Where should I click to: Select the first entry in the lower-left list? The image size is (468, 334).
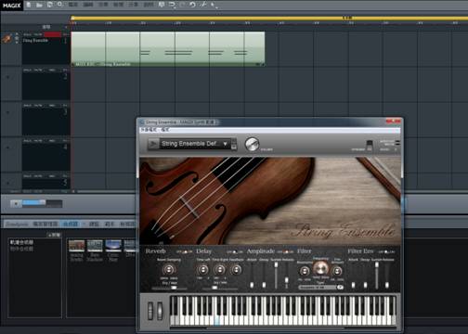click(x=21, y=242)
